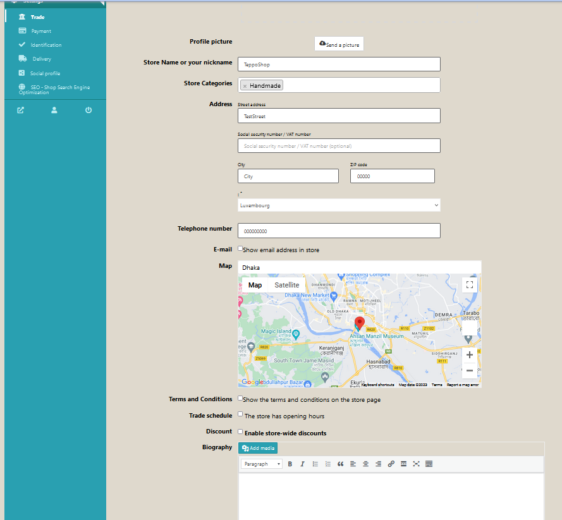
Task: Insert a numbered list in the editor
Action: tap(327, 464)
